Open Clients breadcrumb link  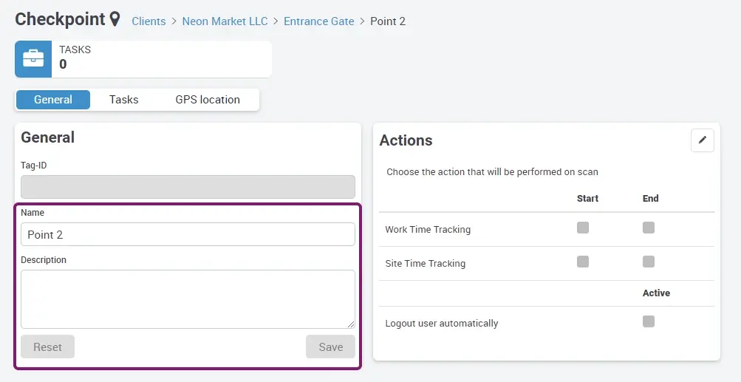pyautogui.click(x=148, y=21)
